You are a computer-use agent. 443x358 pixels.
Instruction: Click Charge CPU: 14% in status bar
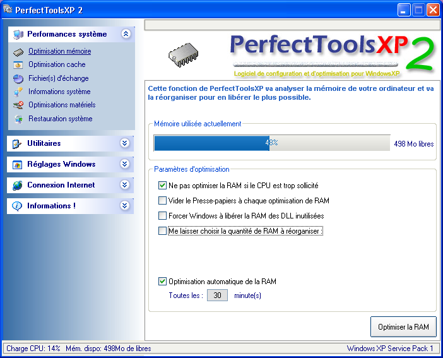click(33, 349)
